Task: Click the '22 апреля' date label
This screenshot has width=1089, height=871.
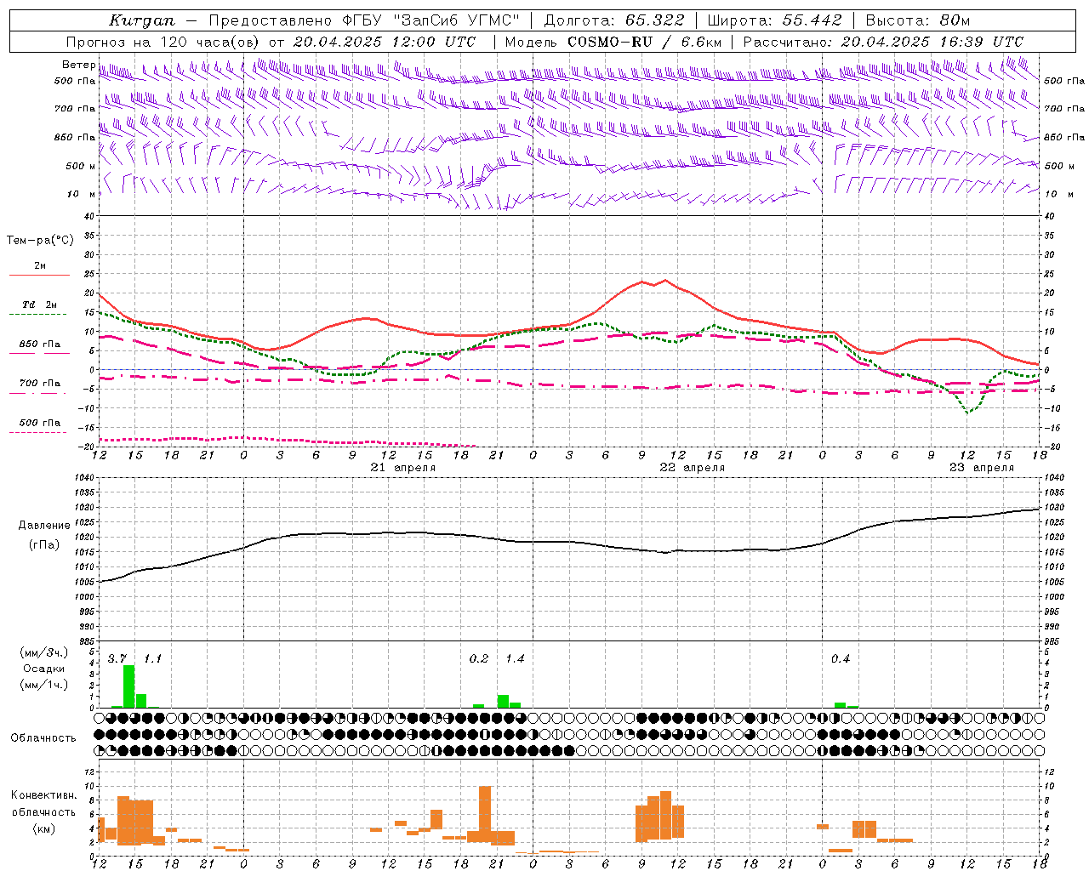Action: pyautogui.click(x=693, y=468)
